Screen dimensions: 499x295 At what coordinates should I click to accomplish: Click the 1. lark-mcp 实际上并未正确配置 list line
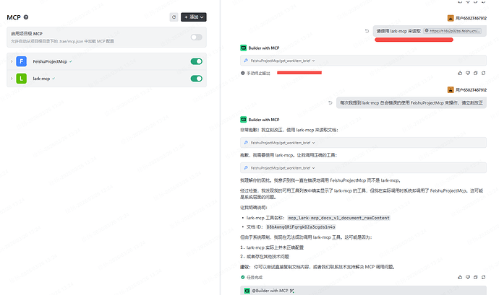[272, 247]
